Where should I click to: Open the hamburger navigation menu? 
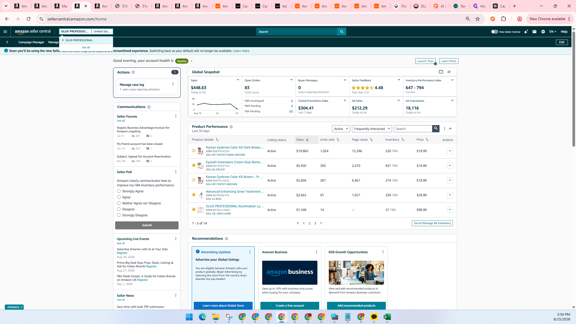[x=5, y=31]
